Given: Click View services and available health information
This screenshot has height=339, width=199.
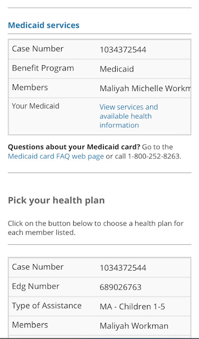Looking at the screenshot, I should coord(128,116).
